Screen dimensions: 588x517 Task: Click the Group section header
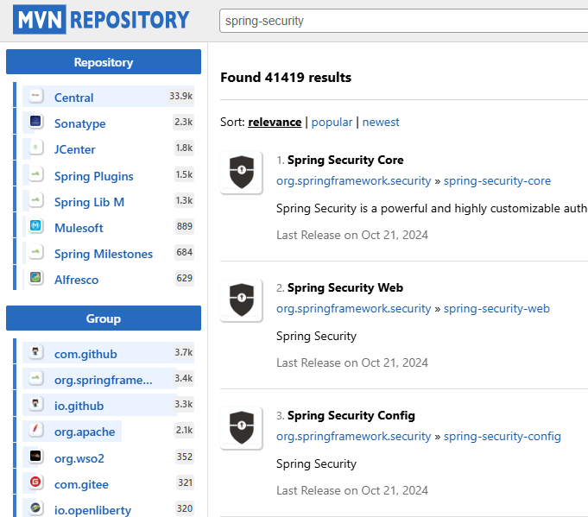(x=104, y=318)
